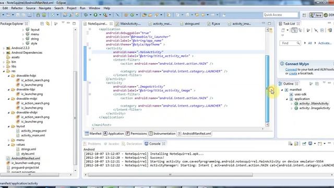Expand the menu folder under res
334x188 pixels.
[9, 140]
